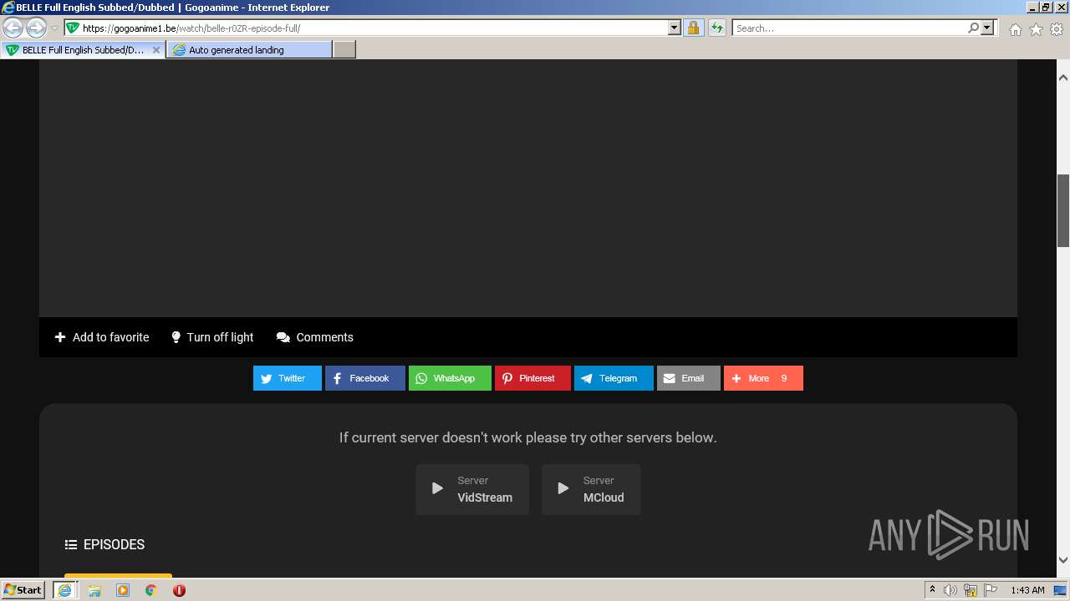This screenshot has width=1070, height=601.
Task: Open the volume speaker tray icon
Action: (950, 590)
